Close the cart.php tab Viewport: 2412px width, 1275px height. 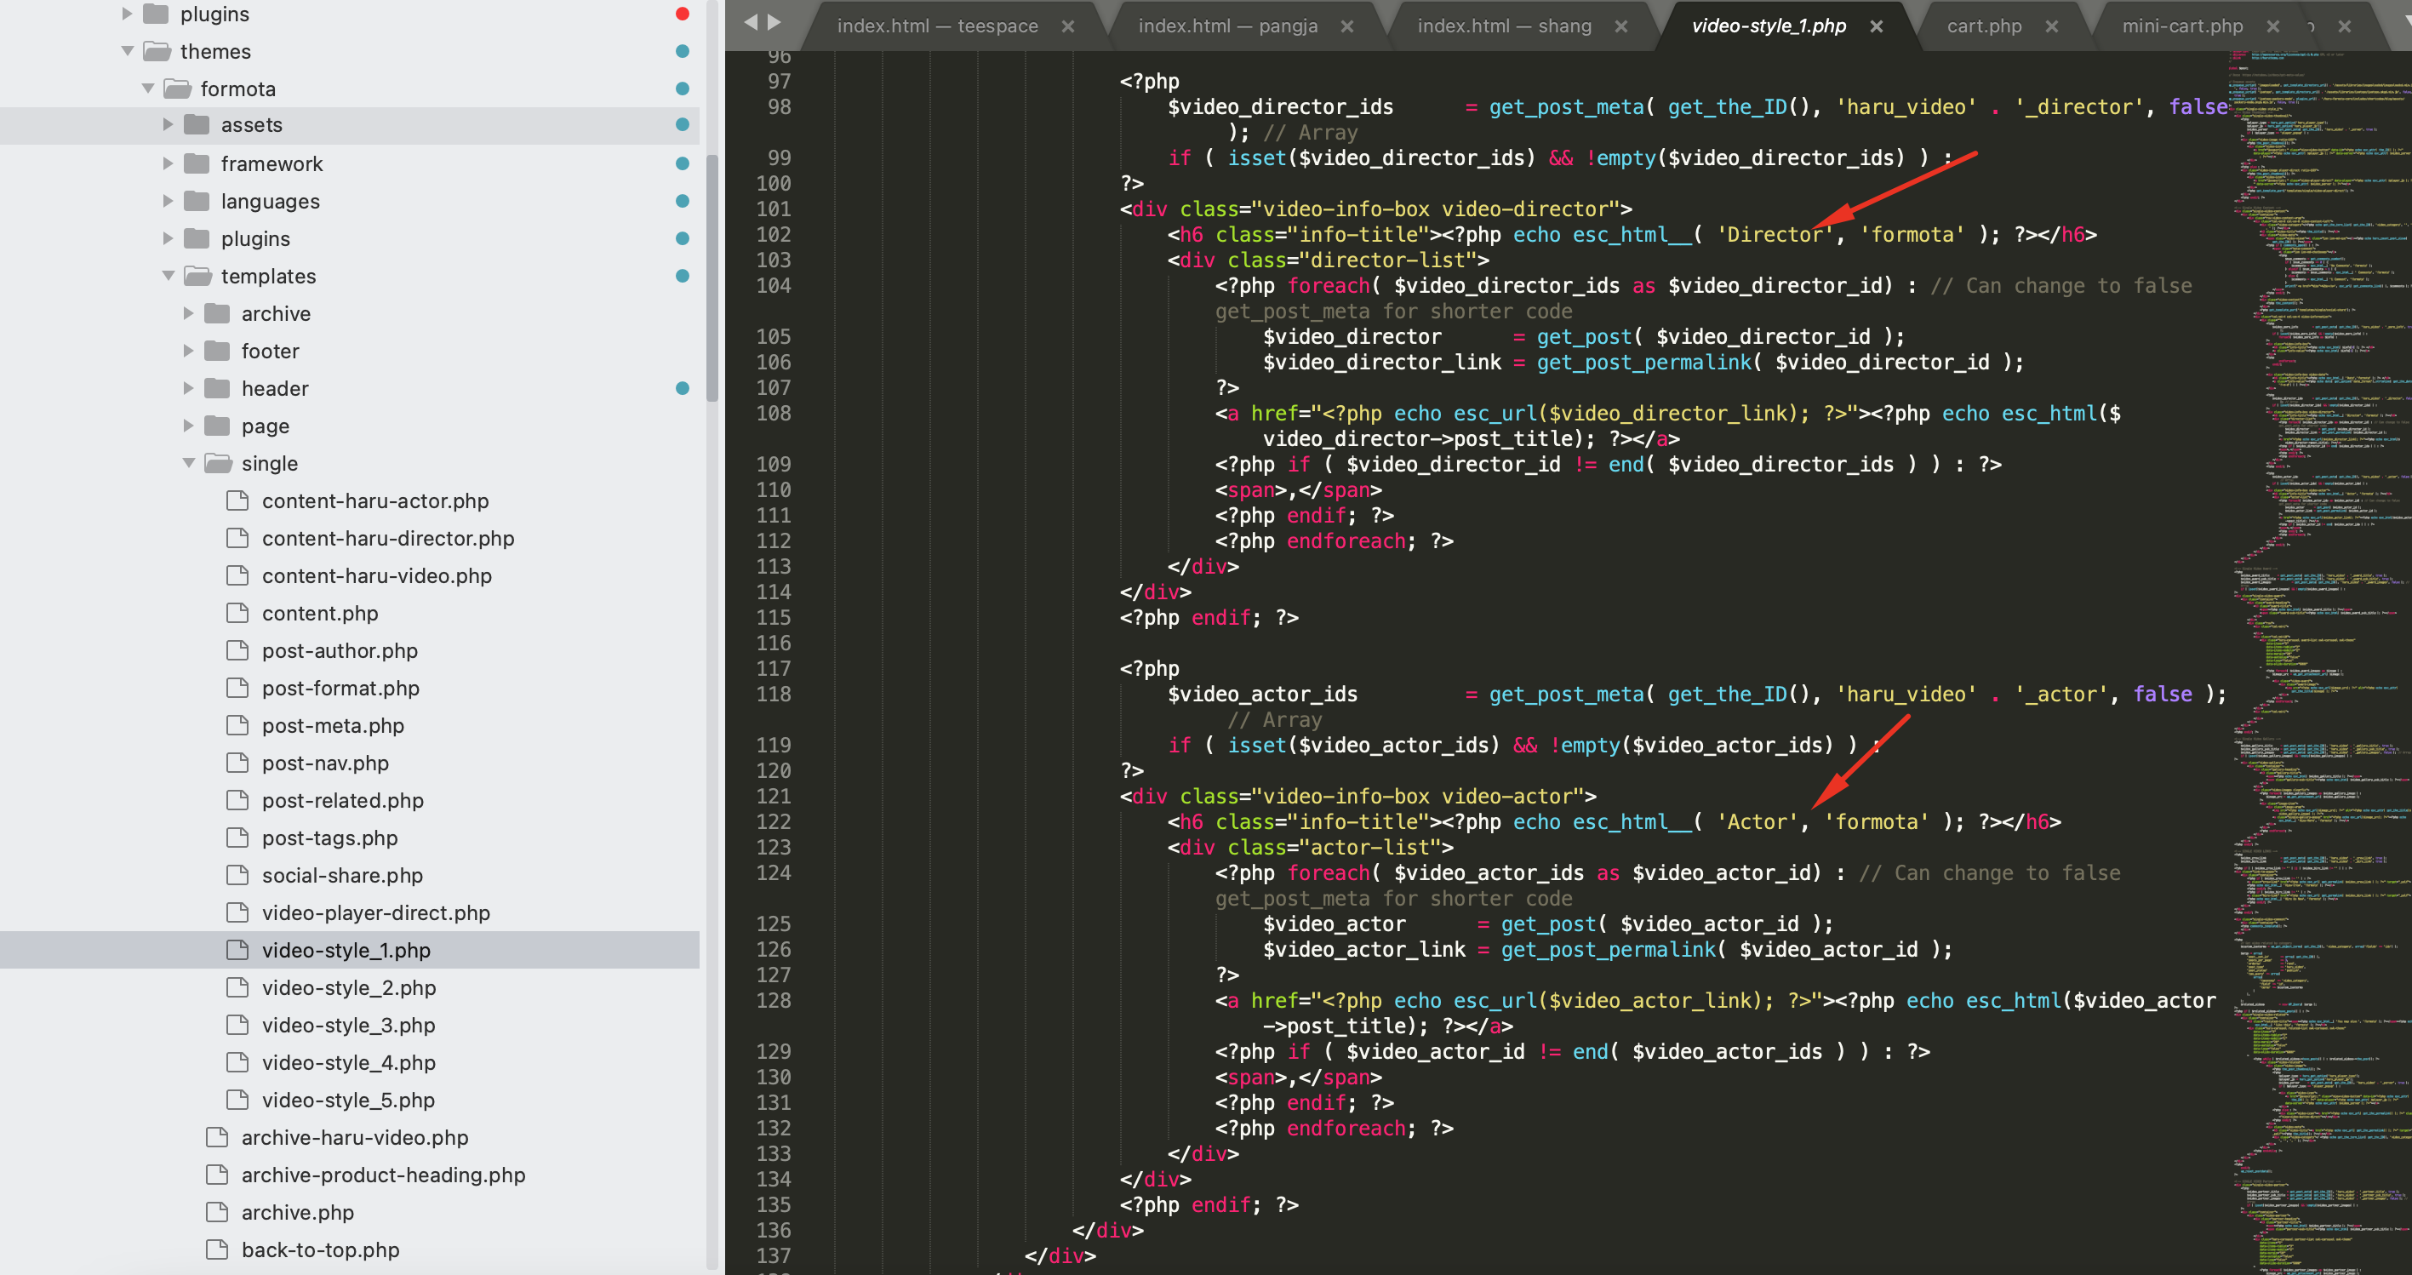pos(2051,26)
